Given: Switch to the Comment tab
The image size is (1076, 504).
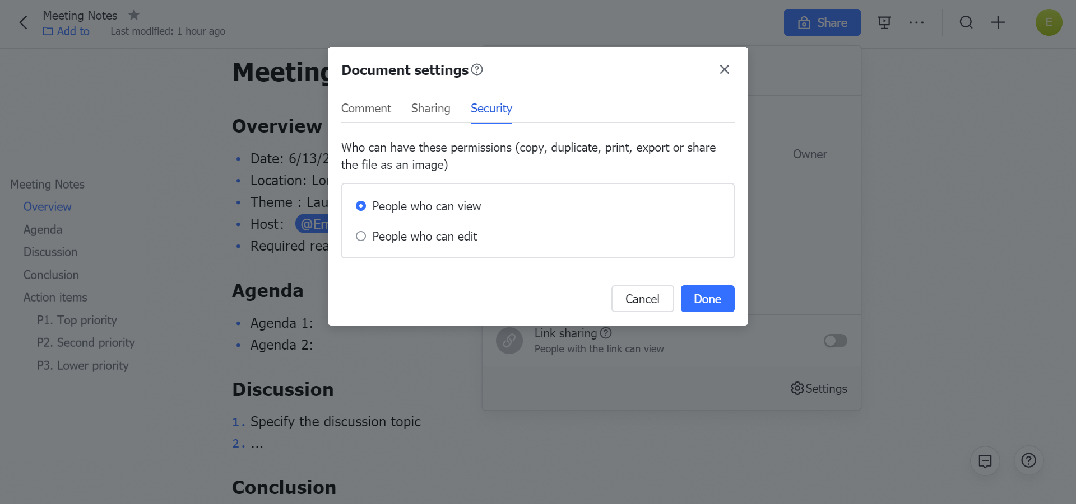Looking at the screenshot, I should [366, 109].
